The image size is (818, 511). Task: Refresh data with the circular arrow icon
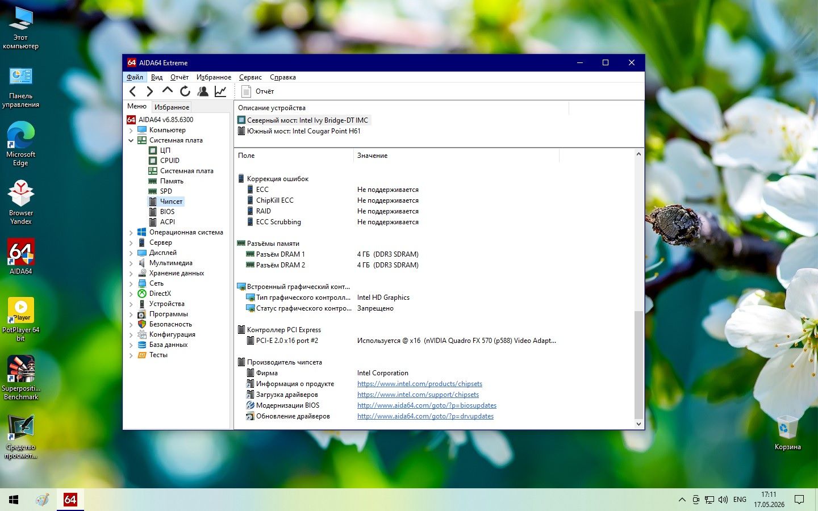point(185,91)
